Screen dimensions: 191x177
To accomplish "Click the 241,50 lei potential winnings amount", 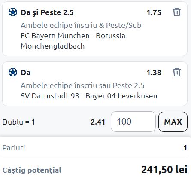I will pos(164,169).
